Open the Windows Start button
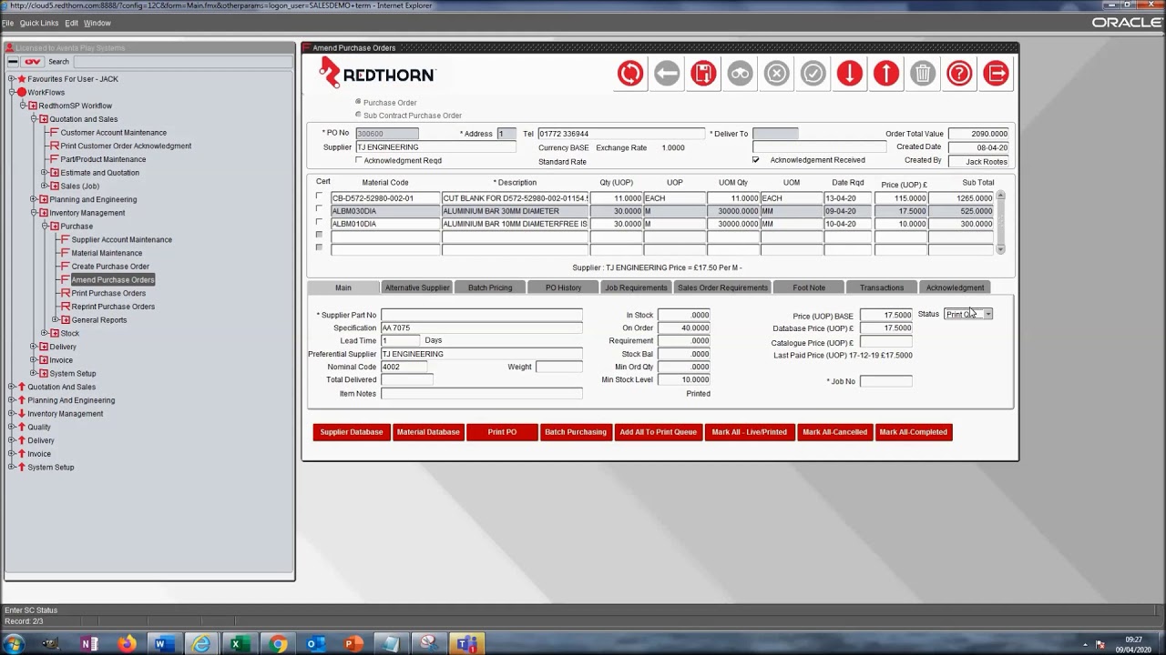 point(14,644)
